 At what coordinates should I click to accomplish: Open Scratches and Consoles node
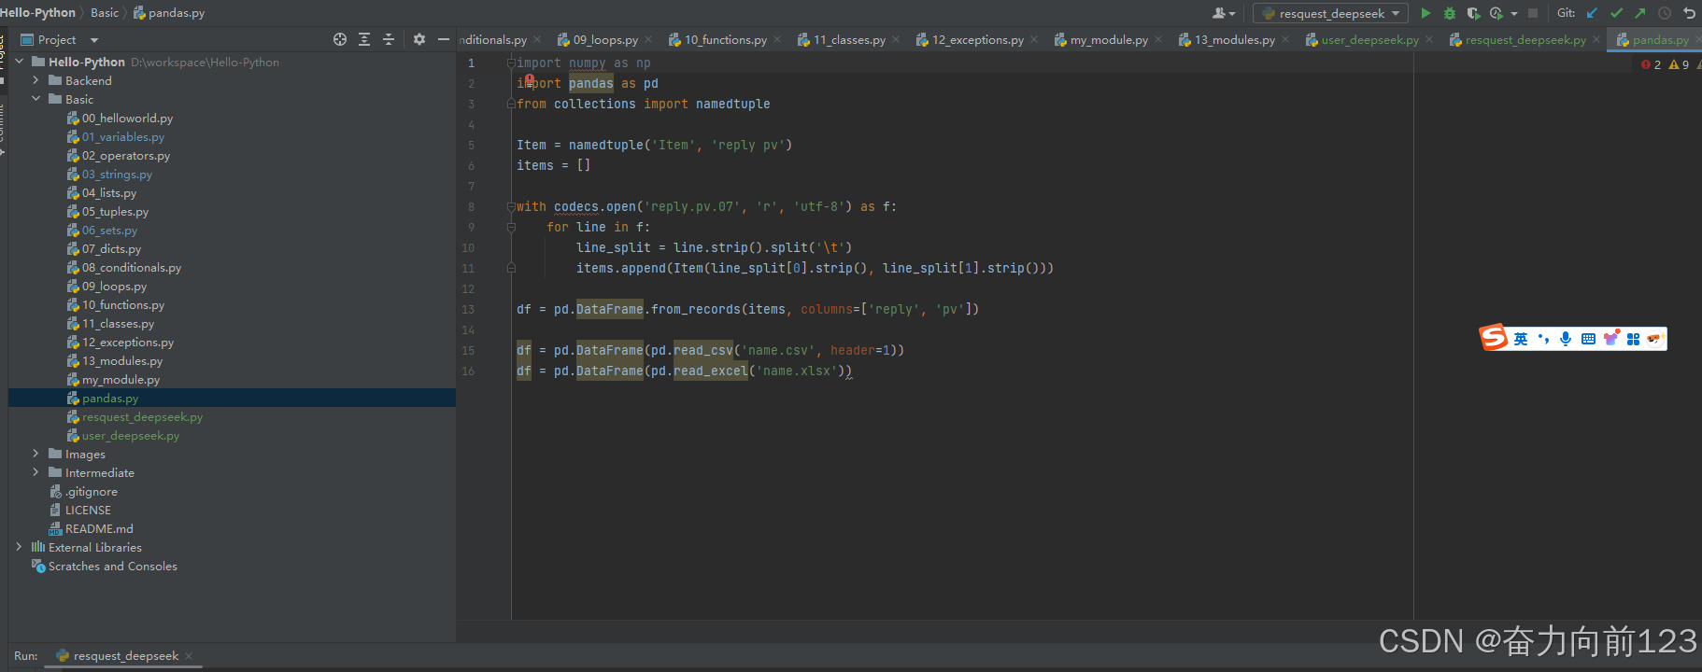112,566
